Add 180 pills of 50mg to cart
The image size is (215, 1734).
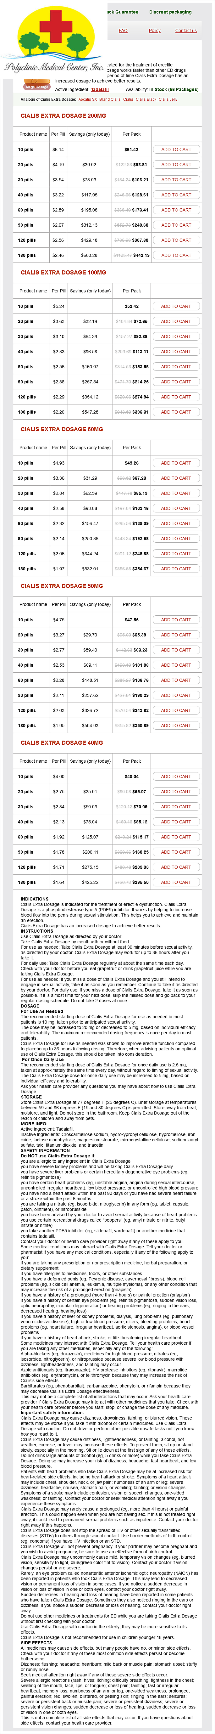coord(176,726)
